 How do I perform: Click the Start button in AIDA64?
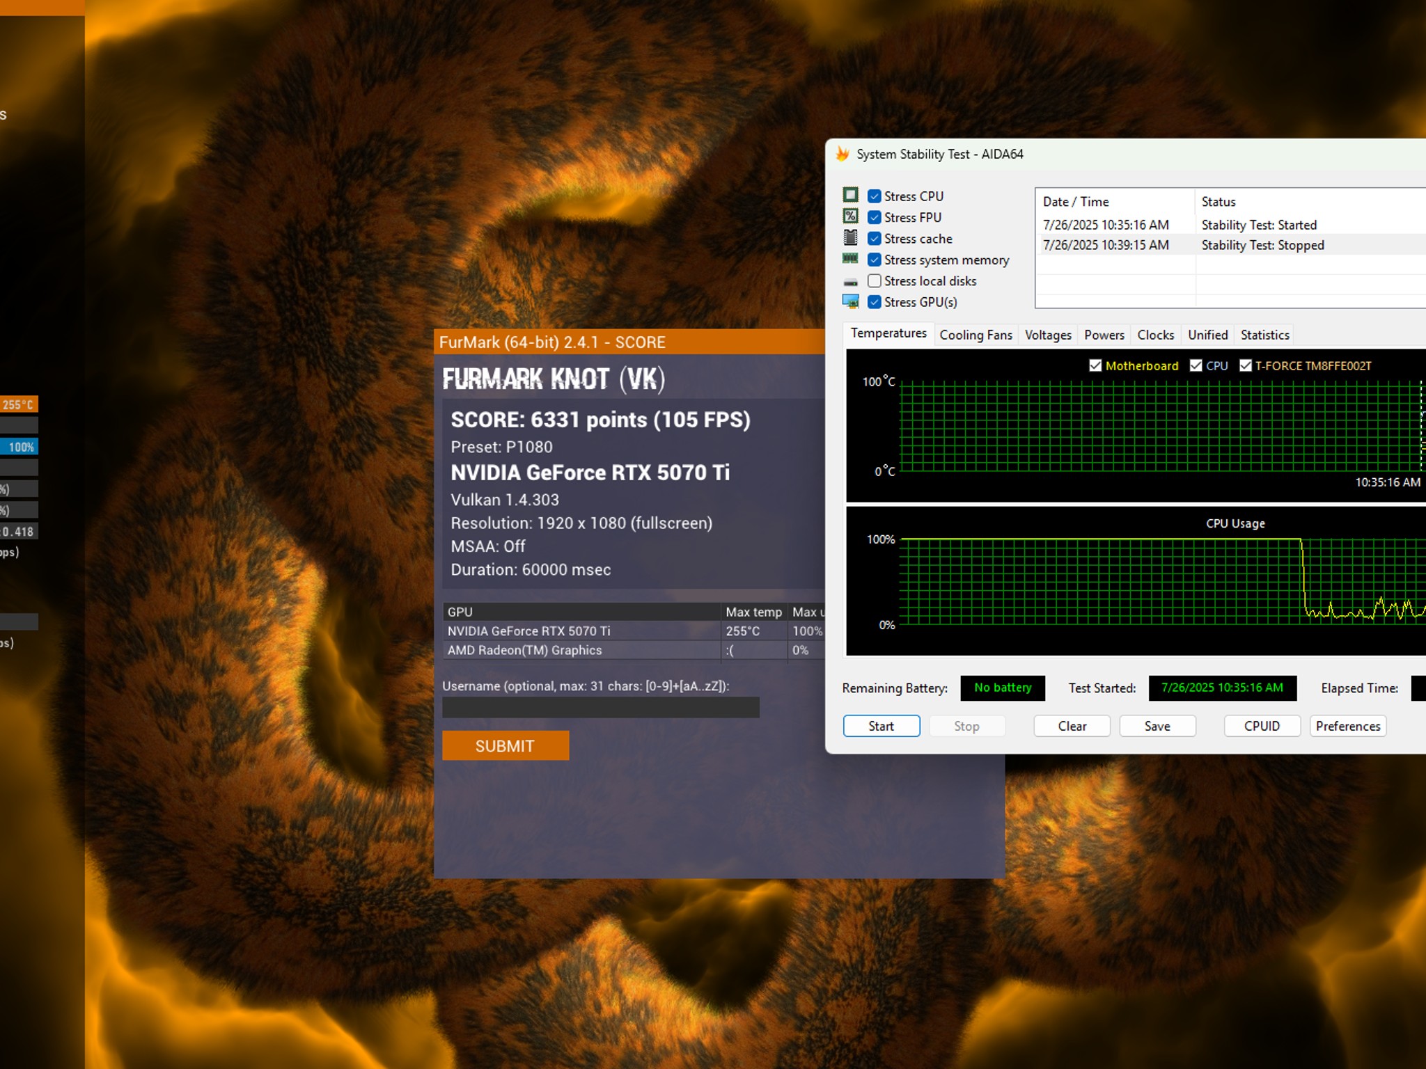pos(882,726)
